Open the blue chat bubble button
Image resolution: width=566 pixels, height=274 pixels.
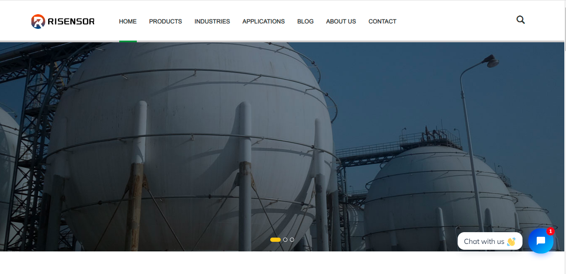[x=540, y=241]
